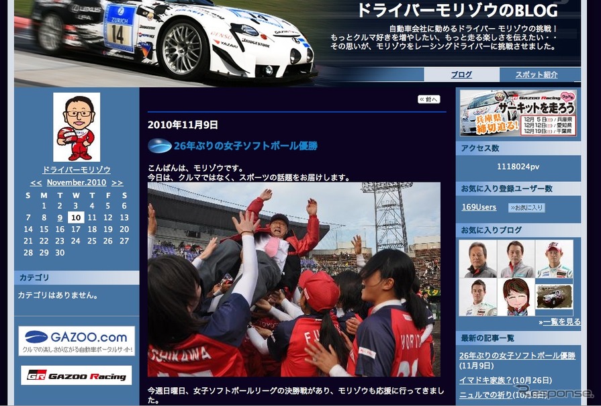This screenshot has height=406, width=601.
Task: Click the GAZOO Racing banner logo
Action: coord(77,375)
